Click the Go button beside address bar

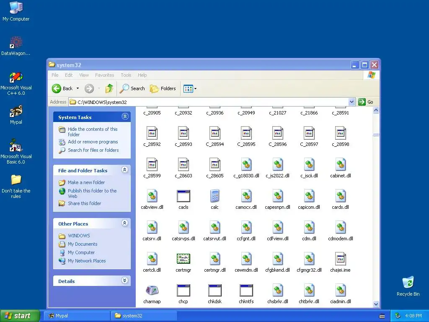tap(366, 102)
